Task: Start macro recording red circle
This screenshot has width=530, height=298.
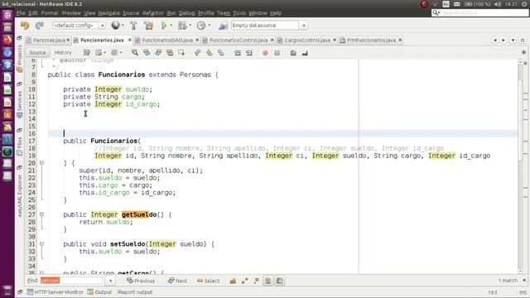Action: (265, 53)
